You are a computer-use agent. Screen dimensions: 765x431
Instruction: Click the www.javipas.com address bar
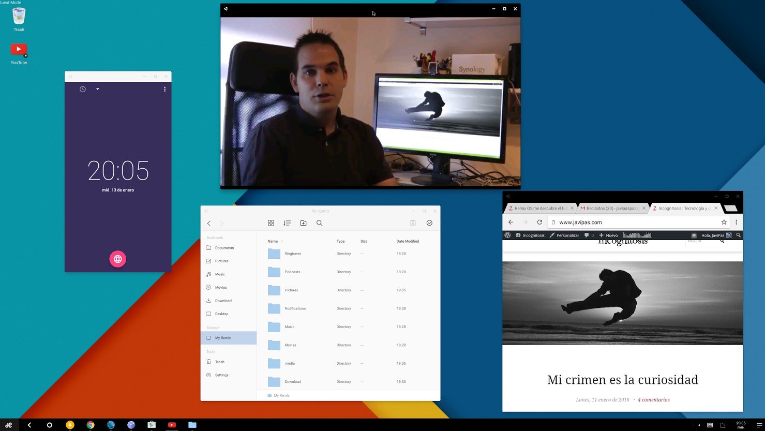click(631, 222)
